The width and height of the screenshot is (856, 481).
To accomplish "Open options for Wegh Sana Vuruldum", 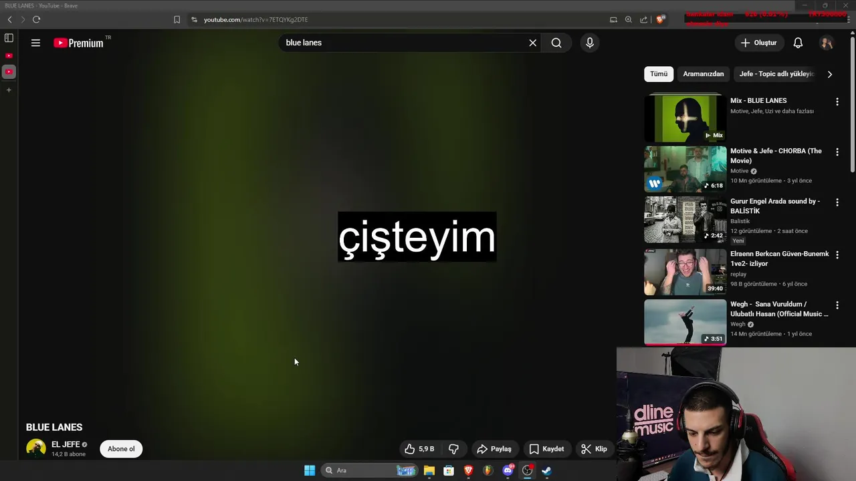I will tap(837, 305).
